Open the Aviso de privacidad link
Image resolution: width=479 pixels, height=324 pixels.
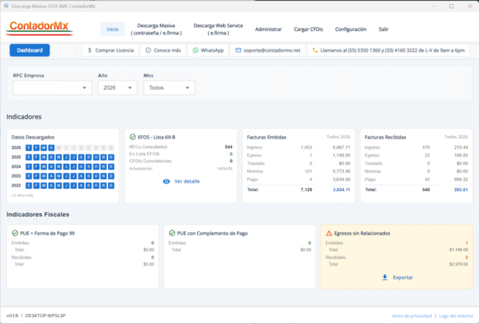tap(412, 315)
